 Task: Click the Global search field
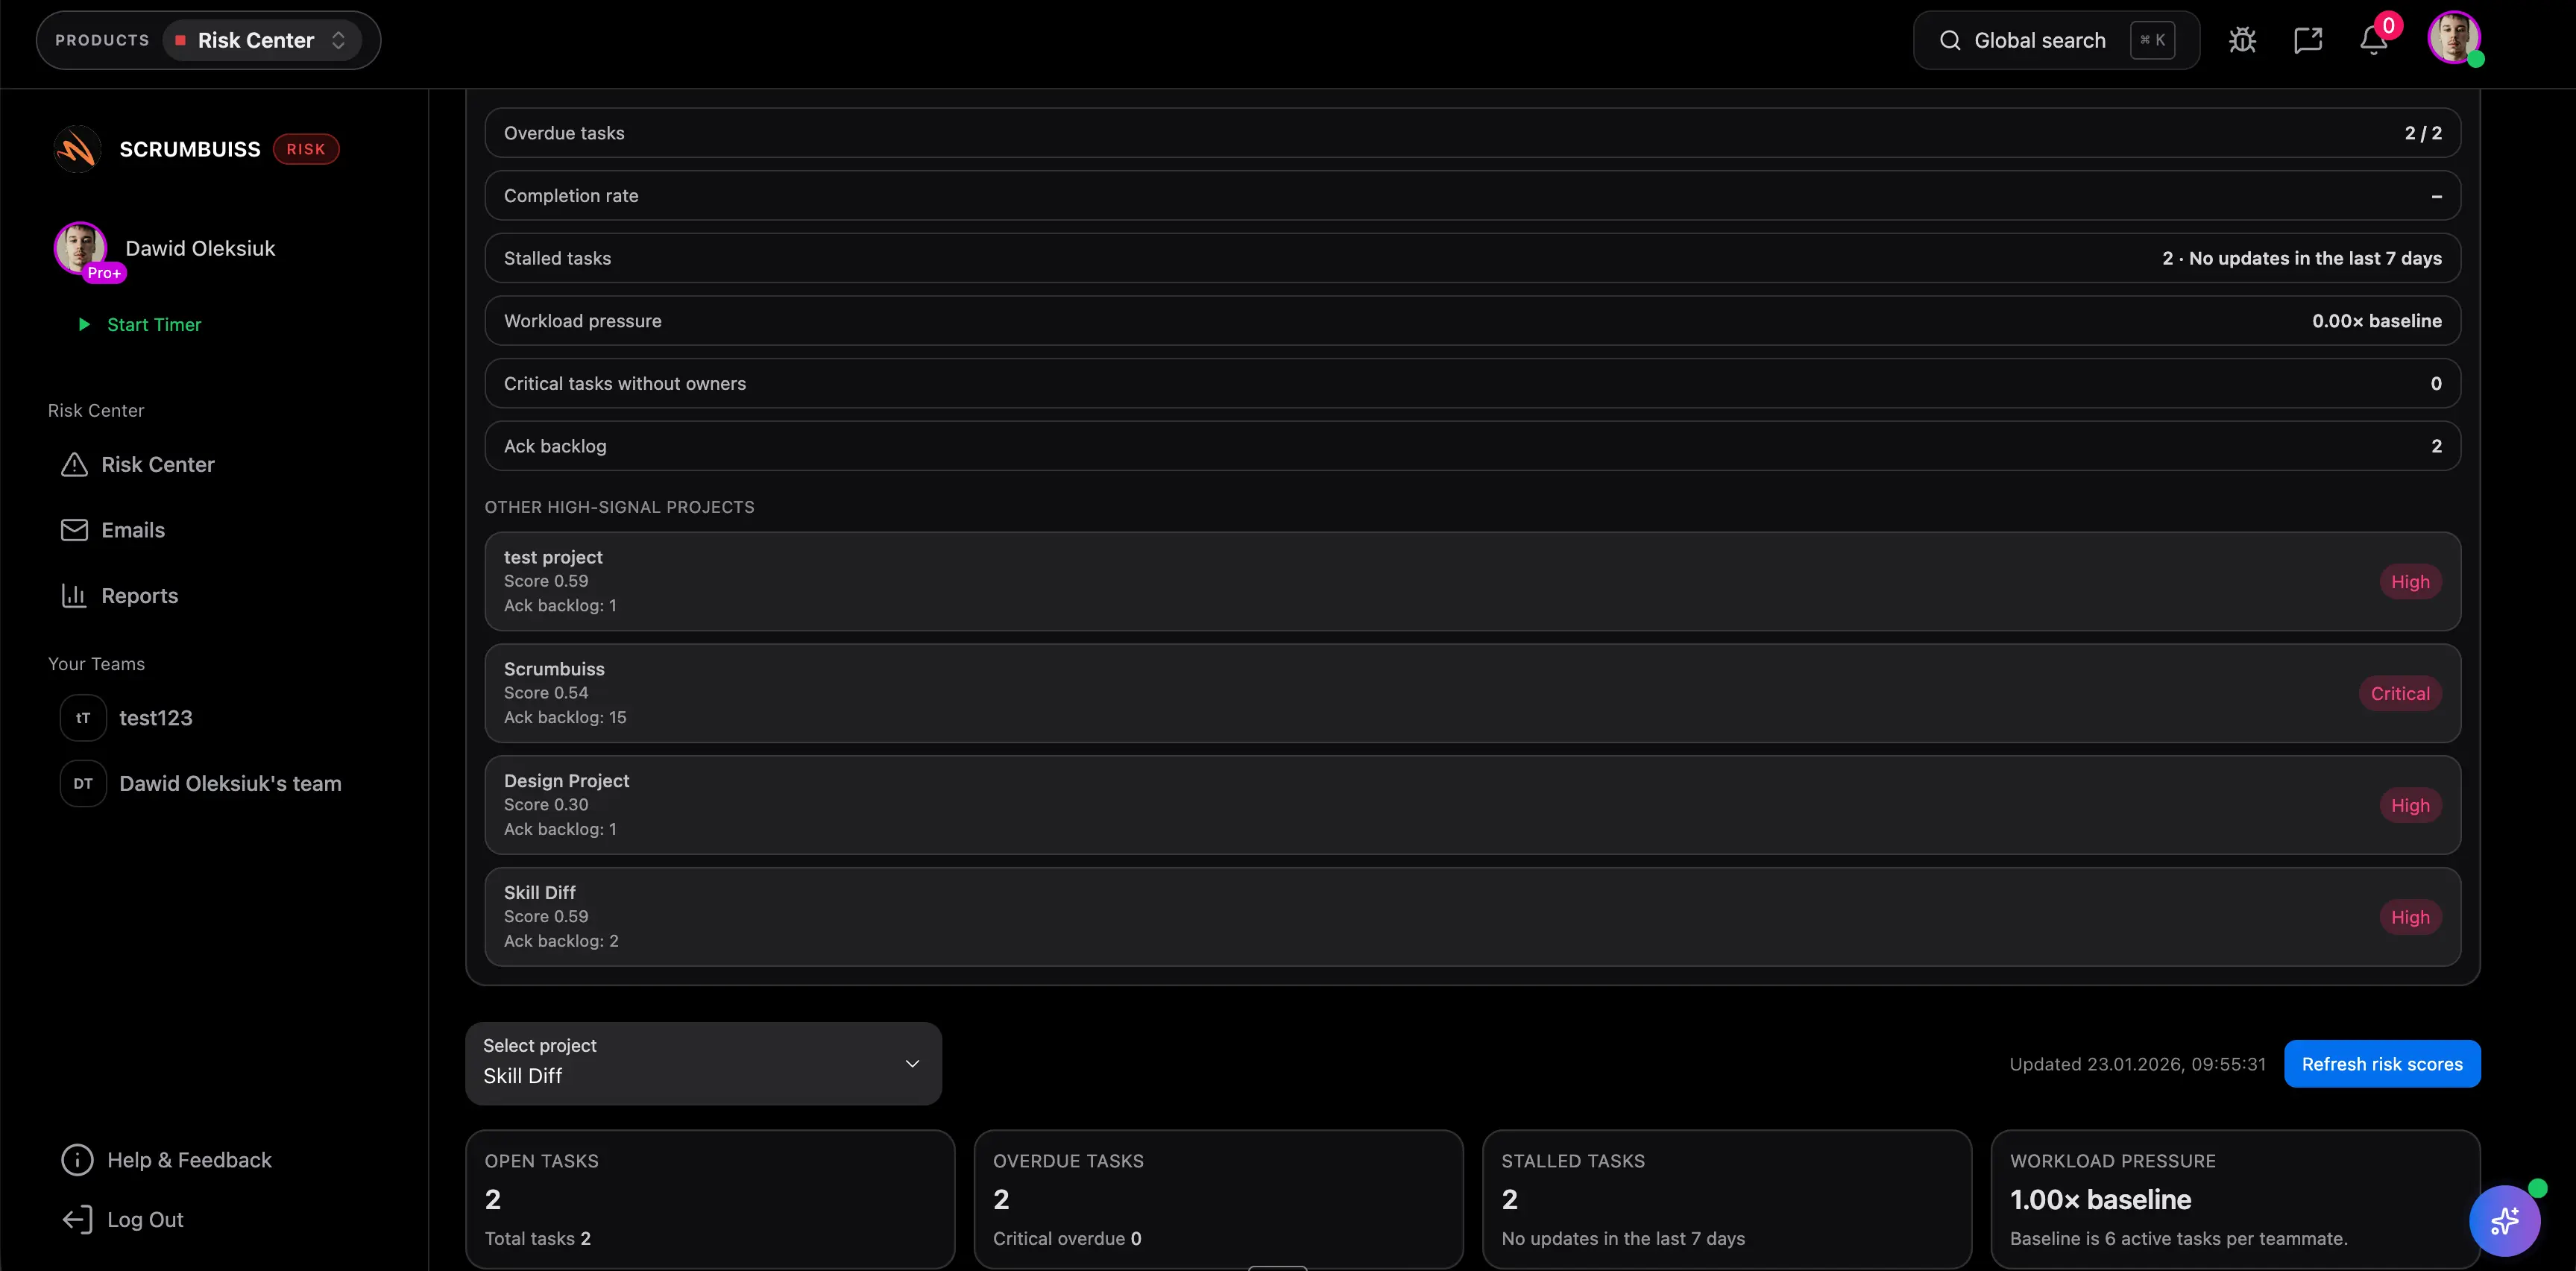click(2040, 40)
